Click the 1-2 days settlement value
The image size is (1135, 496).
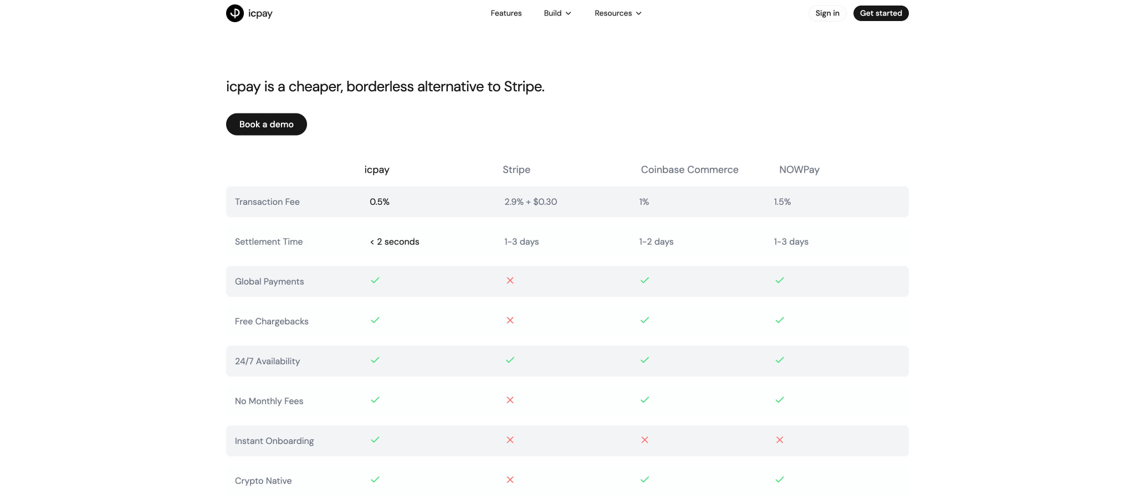click(x=656, y=242)
